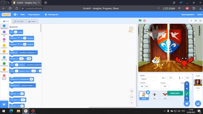Select the stage backdrop thumbnail

[x=198, y=82]
